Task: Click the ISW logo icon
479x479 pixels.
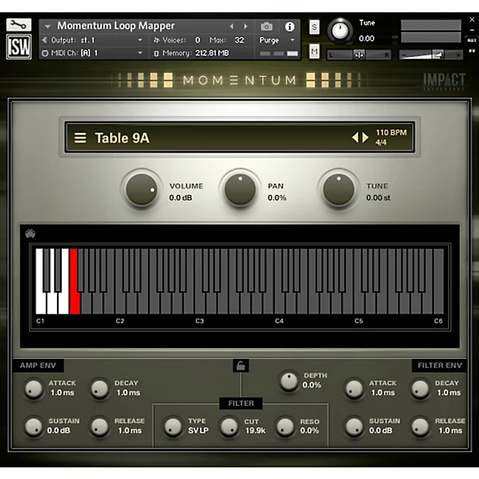Action: point(19,46)
